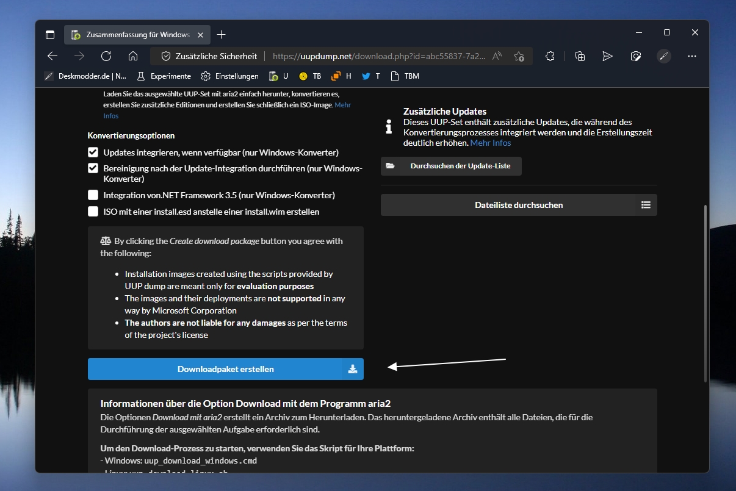
Task: Click the Zusätzliche Sicherheit shield icon
Action: pyautogui.click(x=165, y=56)
